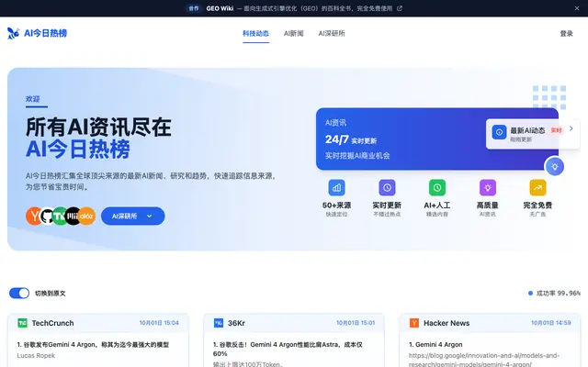Screen dimensions: 588x367
Task: Click the 50+来源 bar chart icon
Action: point(337,187)
